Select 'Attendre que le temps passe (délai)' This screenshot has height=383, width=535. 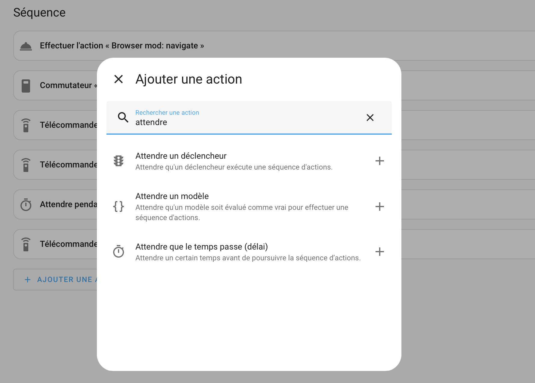tap(201, 247)
